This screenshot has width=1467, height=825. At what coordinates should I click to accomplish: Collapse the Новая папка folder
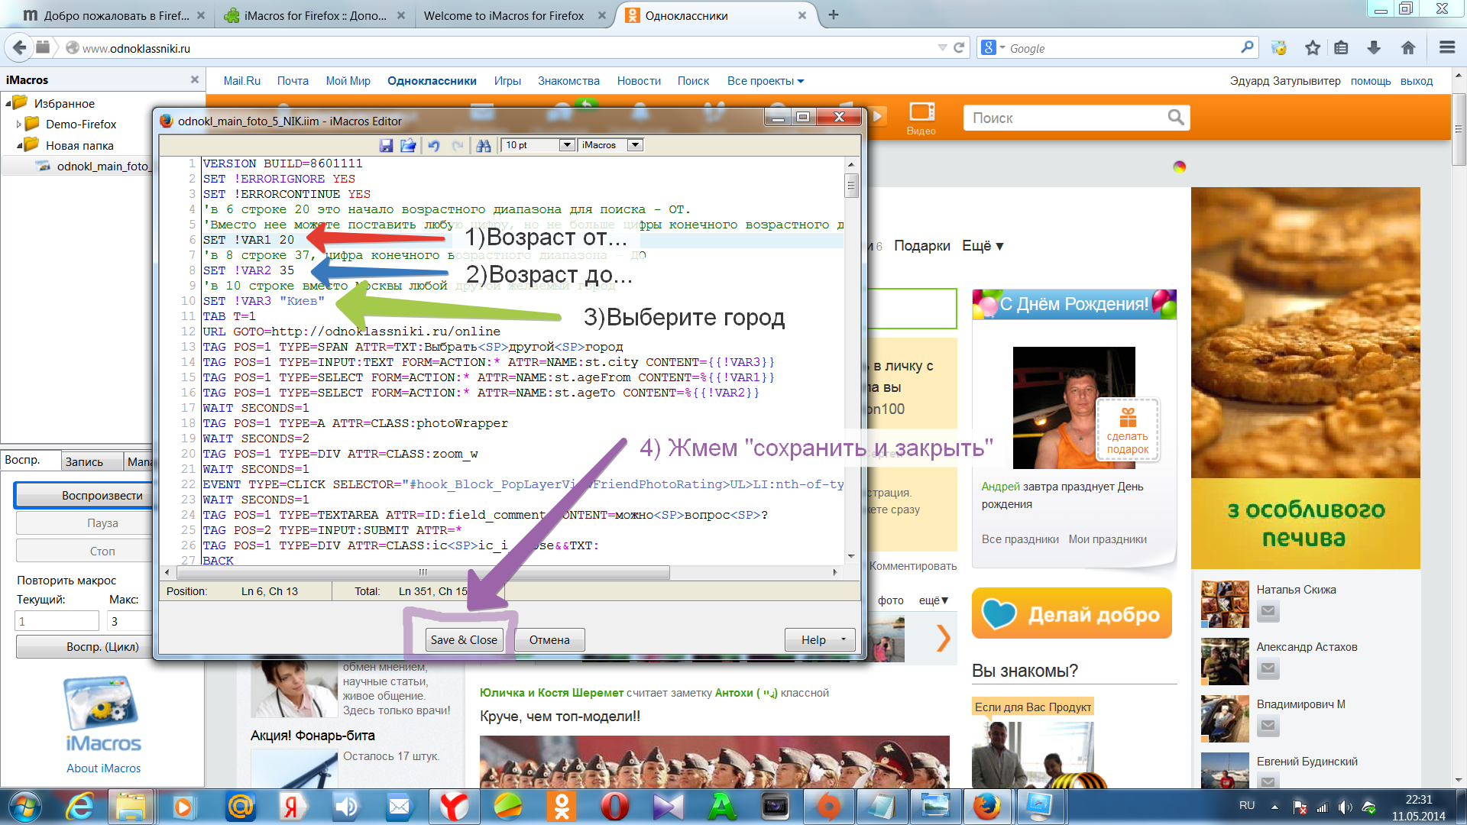pyautogui.click(x=19, y=145)
